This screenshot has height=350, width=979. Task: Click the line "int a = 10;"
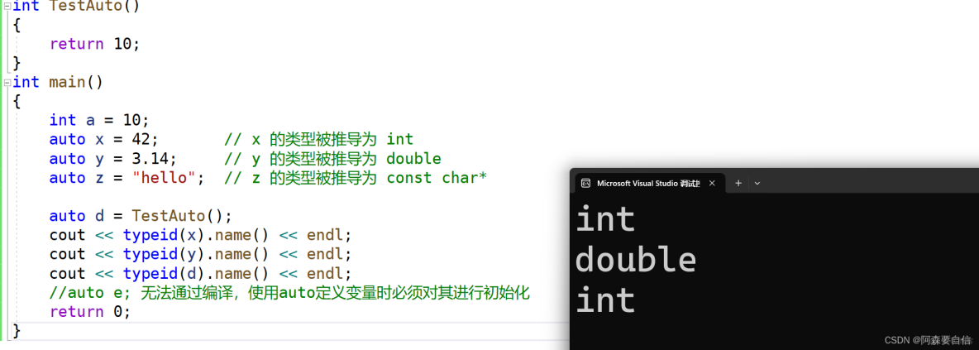[100, 120]
